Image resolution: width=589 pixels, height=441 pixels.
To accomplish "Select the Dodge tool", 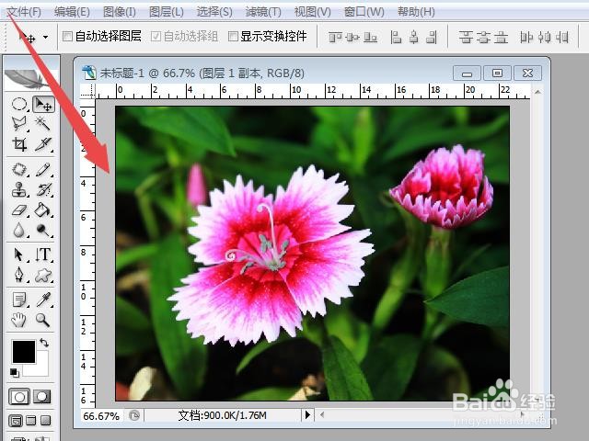I will coord(43,230).
